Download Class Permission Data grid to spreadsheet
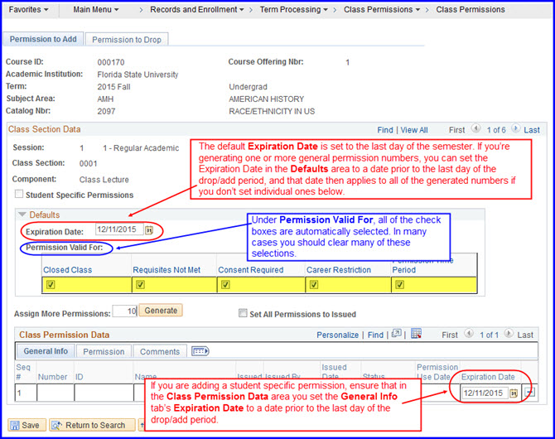Image resolution: width=555 pixels, height=439 pixels. 416,334
